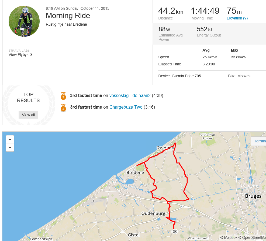
Task: Zoom in on the map with plus button
Action: pos(10,139)
